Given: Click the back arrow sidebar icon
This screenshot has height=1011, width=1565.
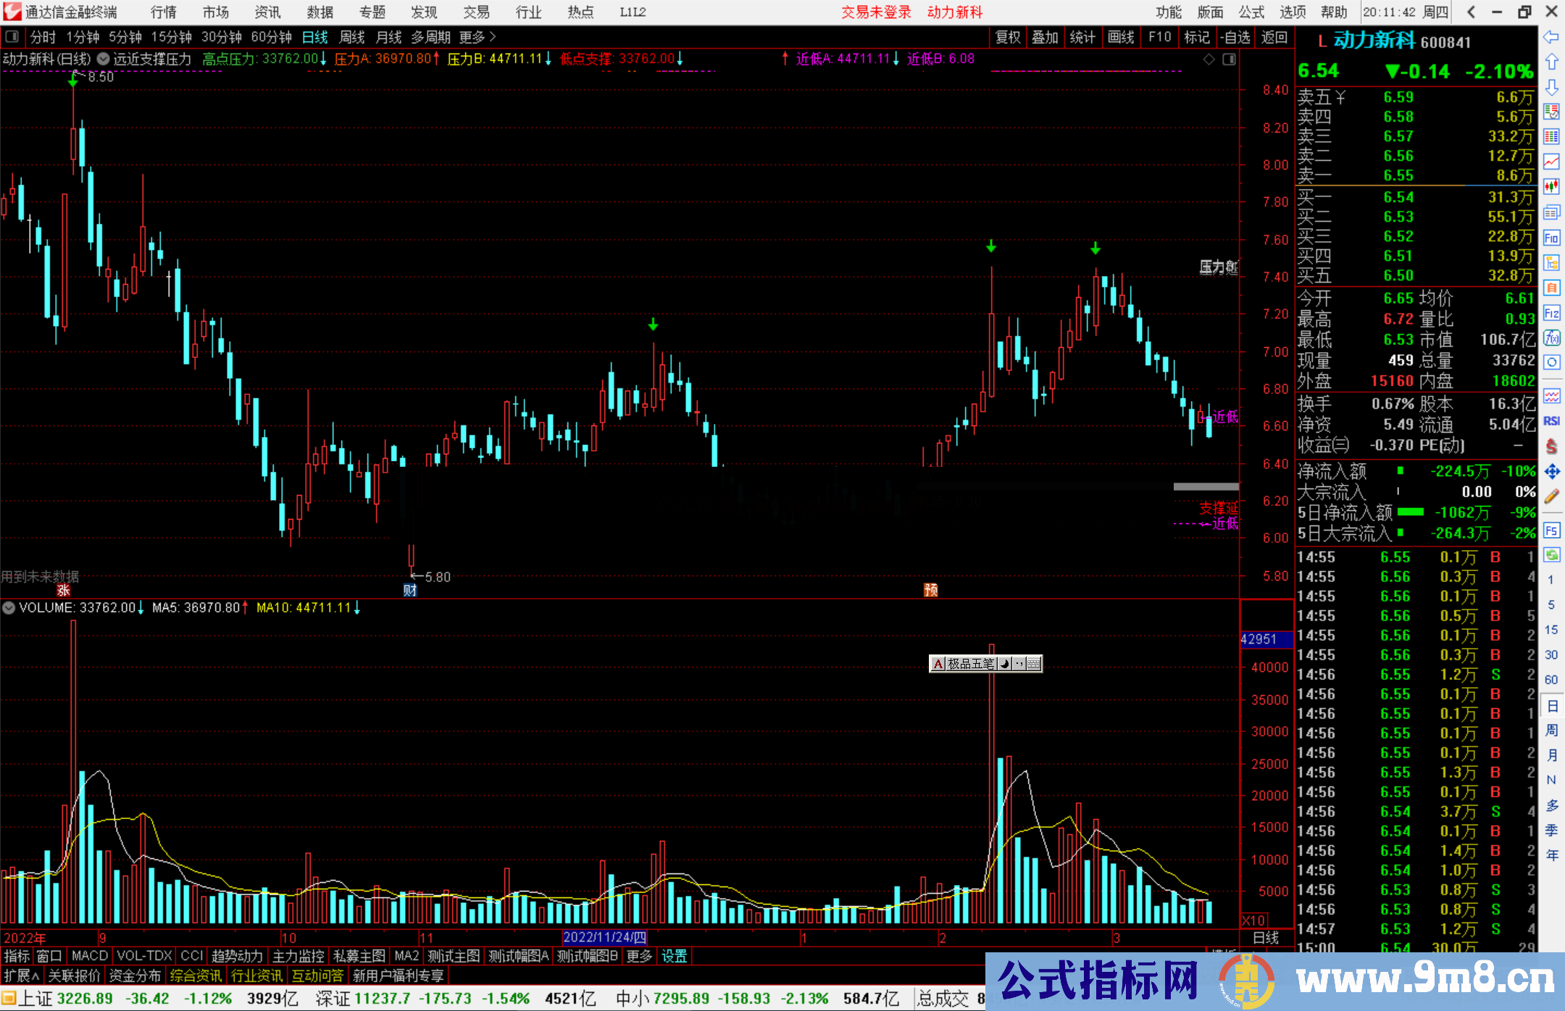Looking at the screenshot, I should click(1551, 36).
